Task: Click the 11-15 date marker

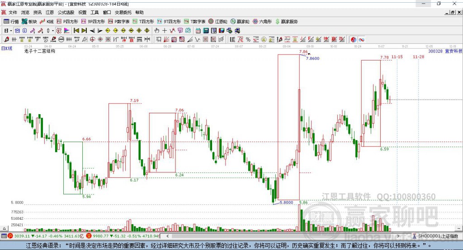Action: point(397,56)
